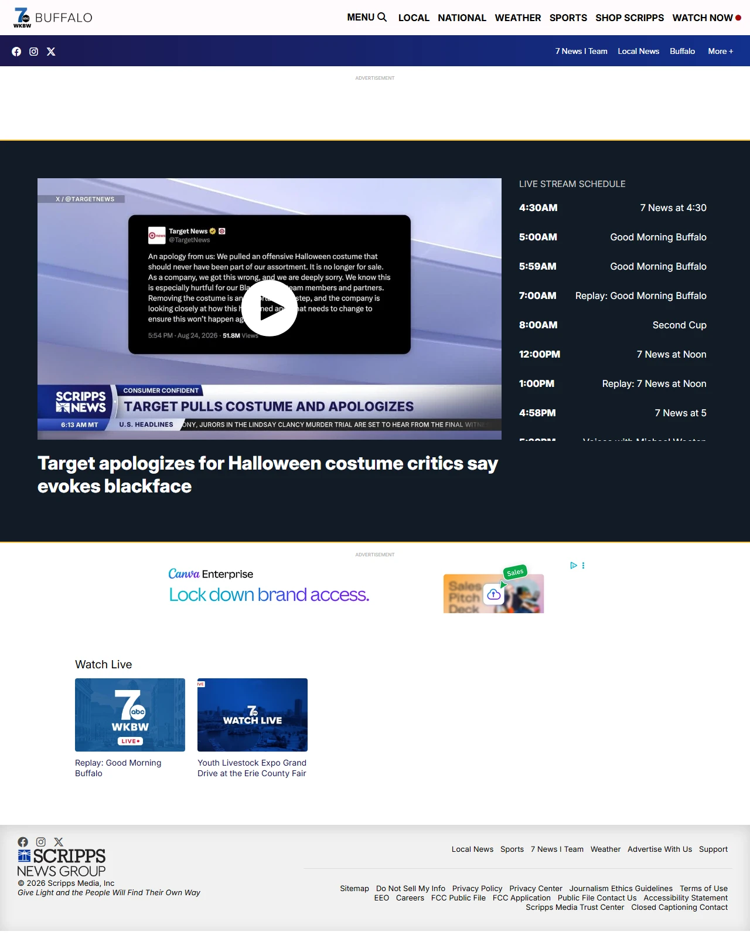Open Public File Contact Us link
This screenshot has height=938, width=750.
[x=597, y=898]
